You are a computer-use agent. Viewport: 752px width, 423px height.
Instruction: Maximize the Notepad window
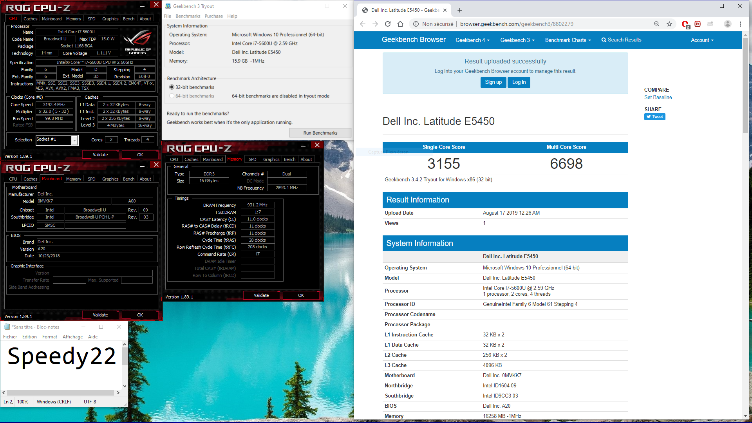(101, 327)
